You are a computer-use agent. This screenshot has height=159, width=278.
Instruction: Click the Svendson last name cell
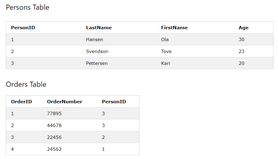[97, 51]
